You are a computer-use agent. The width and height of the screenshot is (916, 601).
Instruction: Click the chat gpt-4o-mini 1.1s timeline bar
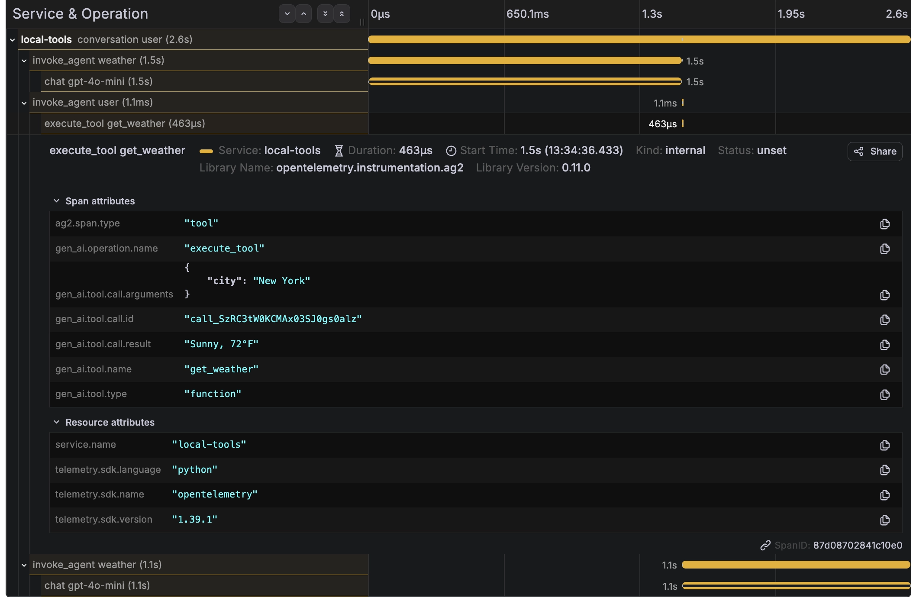coord(796,585)
